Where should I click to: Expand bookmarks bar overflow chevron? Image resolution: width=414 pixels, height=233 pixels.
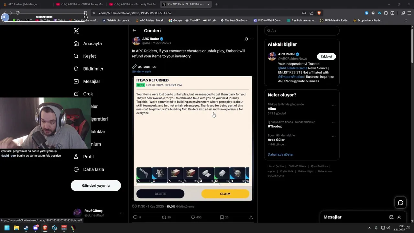coord(406,20)
